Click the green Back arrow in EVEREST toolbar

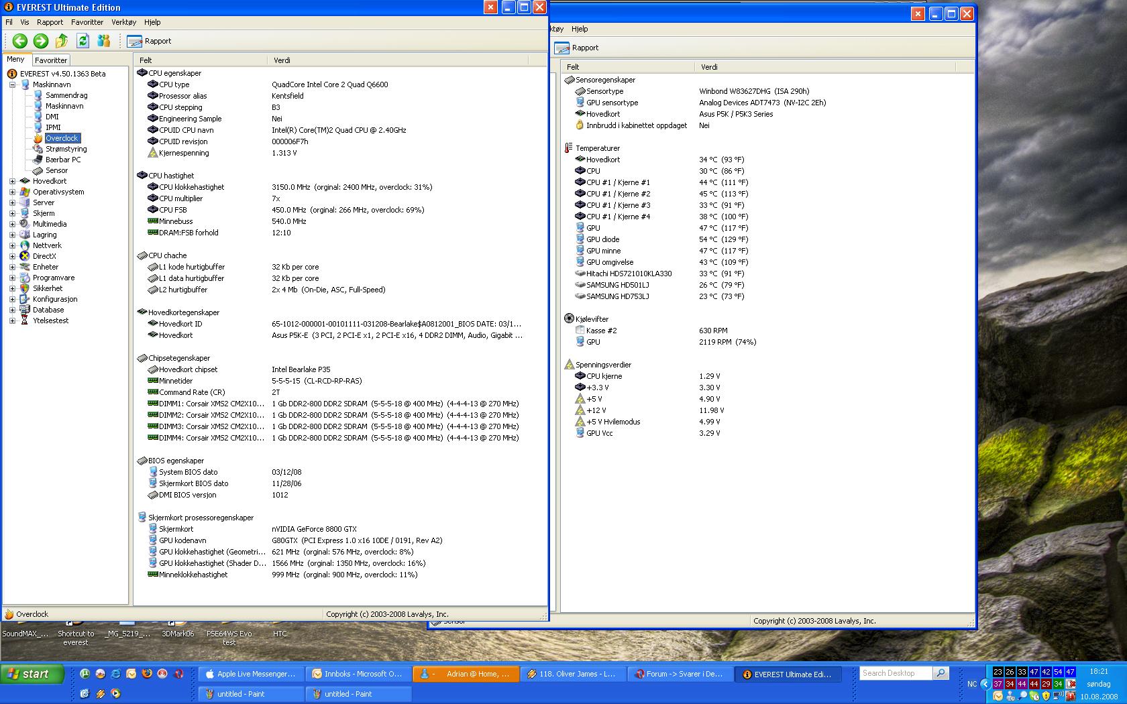pos(20,41)
